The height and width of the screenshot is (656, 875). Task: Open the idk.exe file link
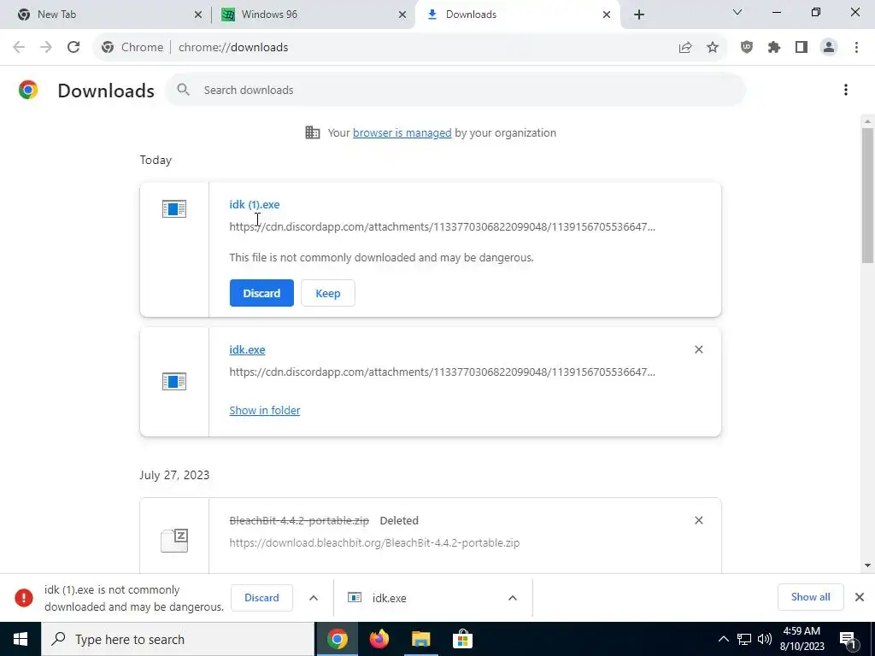click(x=247, y=349)
